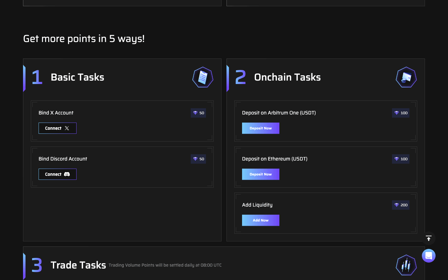Screen dimensions: 448x280
Task: Click the Add Liquidity task title
Action: click(257, 205)
